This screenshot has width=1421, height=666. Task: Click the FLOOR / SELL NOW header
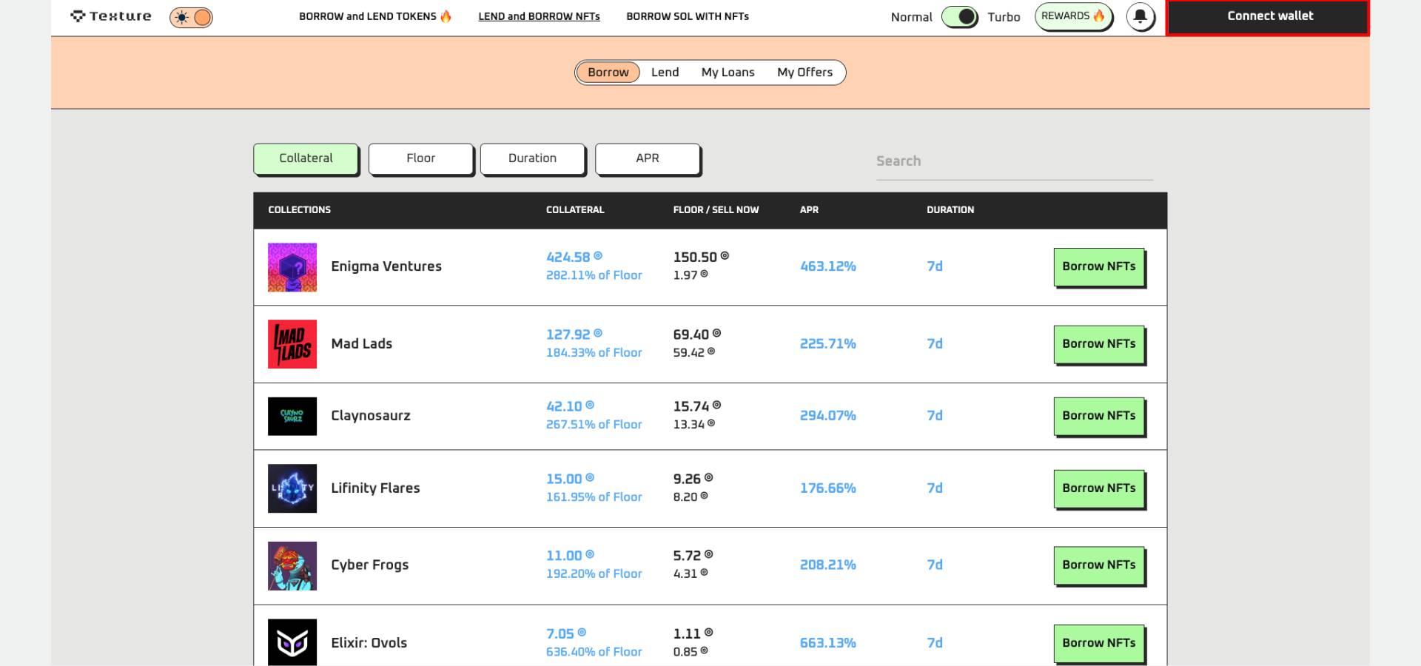716,210
